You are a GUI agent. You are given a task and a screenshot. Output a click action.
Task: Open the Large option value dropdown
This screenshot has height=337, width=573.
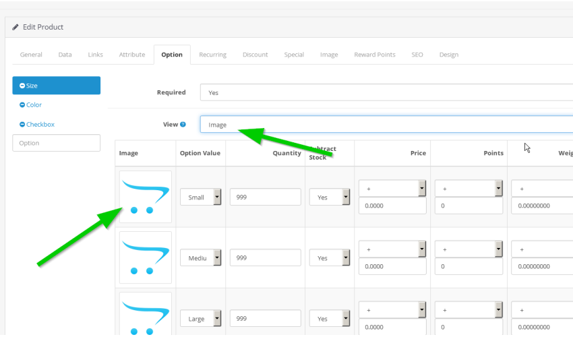[x=201, y=318]
